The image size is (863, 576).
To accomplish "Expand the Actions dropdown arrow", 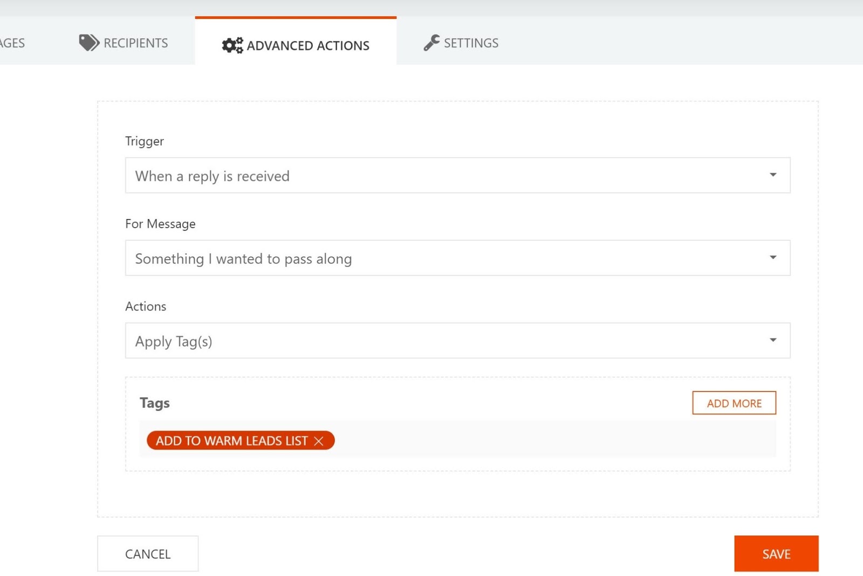I will tap(772, 340).
